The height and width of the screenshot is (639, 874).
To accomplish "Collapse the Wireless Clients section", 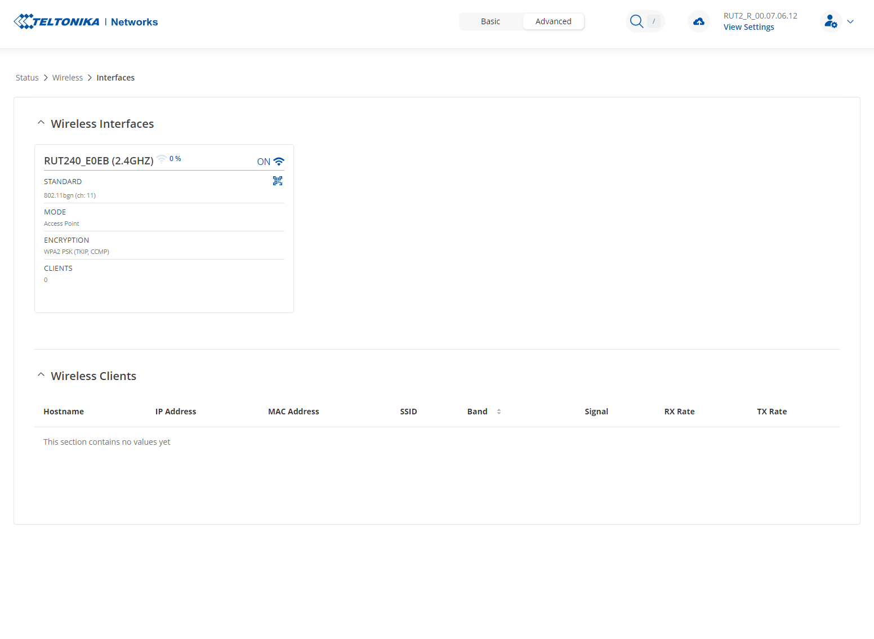I will click(x=41, y=375).
